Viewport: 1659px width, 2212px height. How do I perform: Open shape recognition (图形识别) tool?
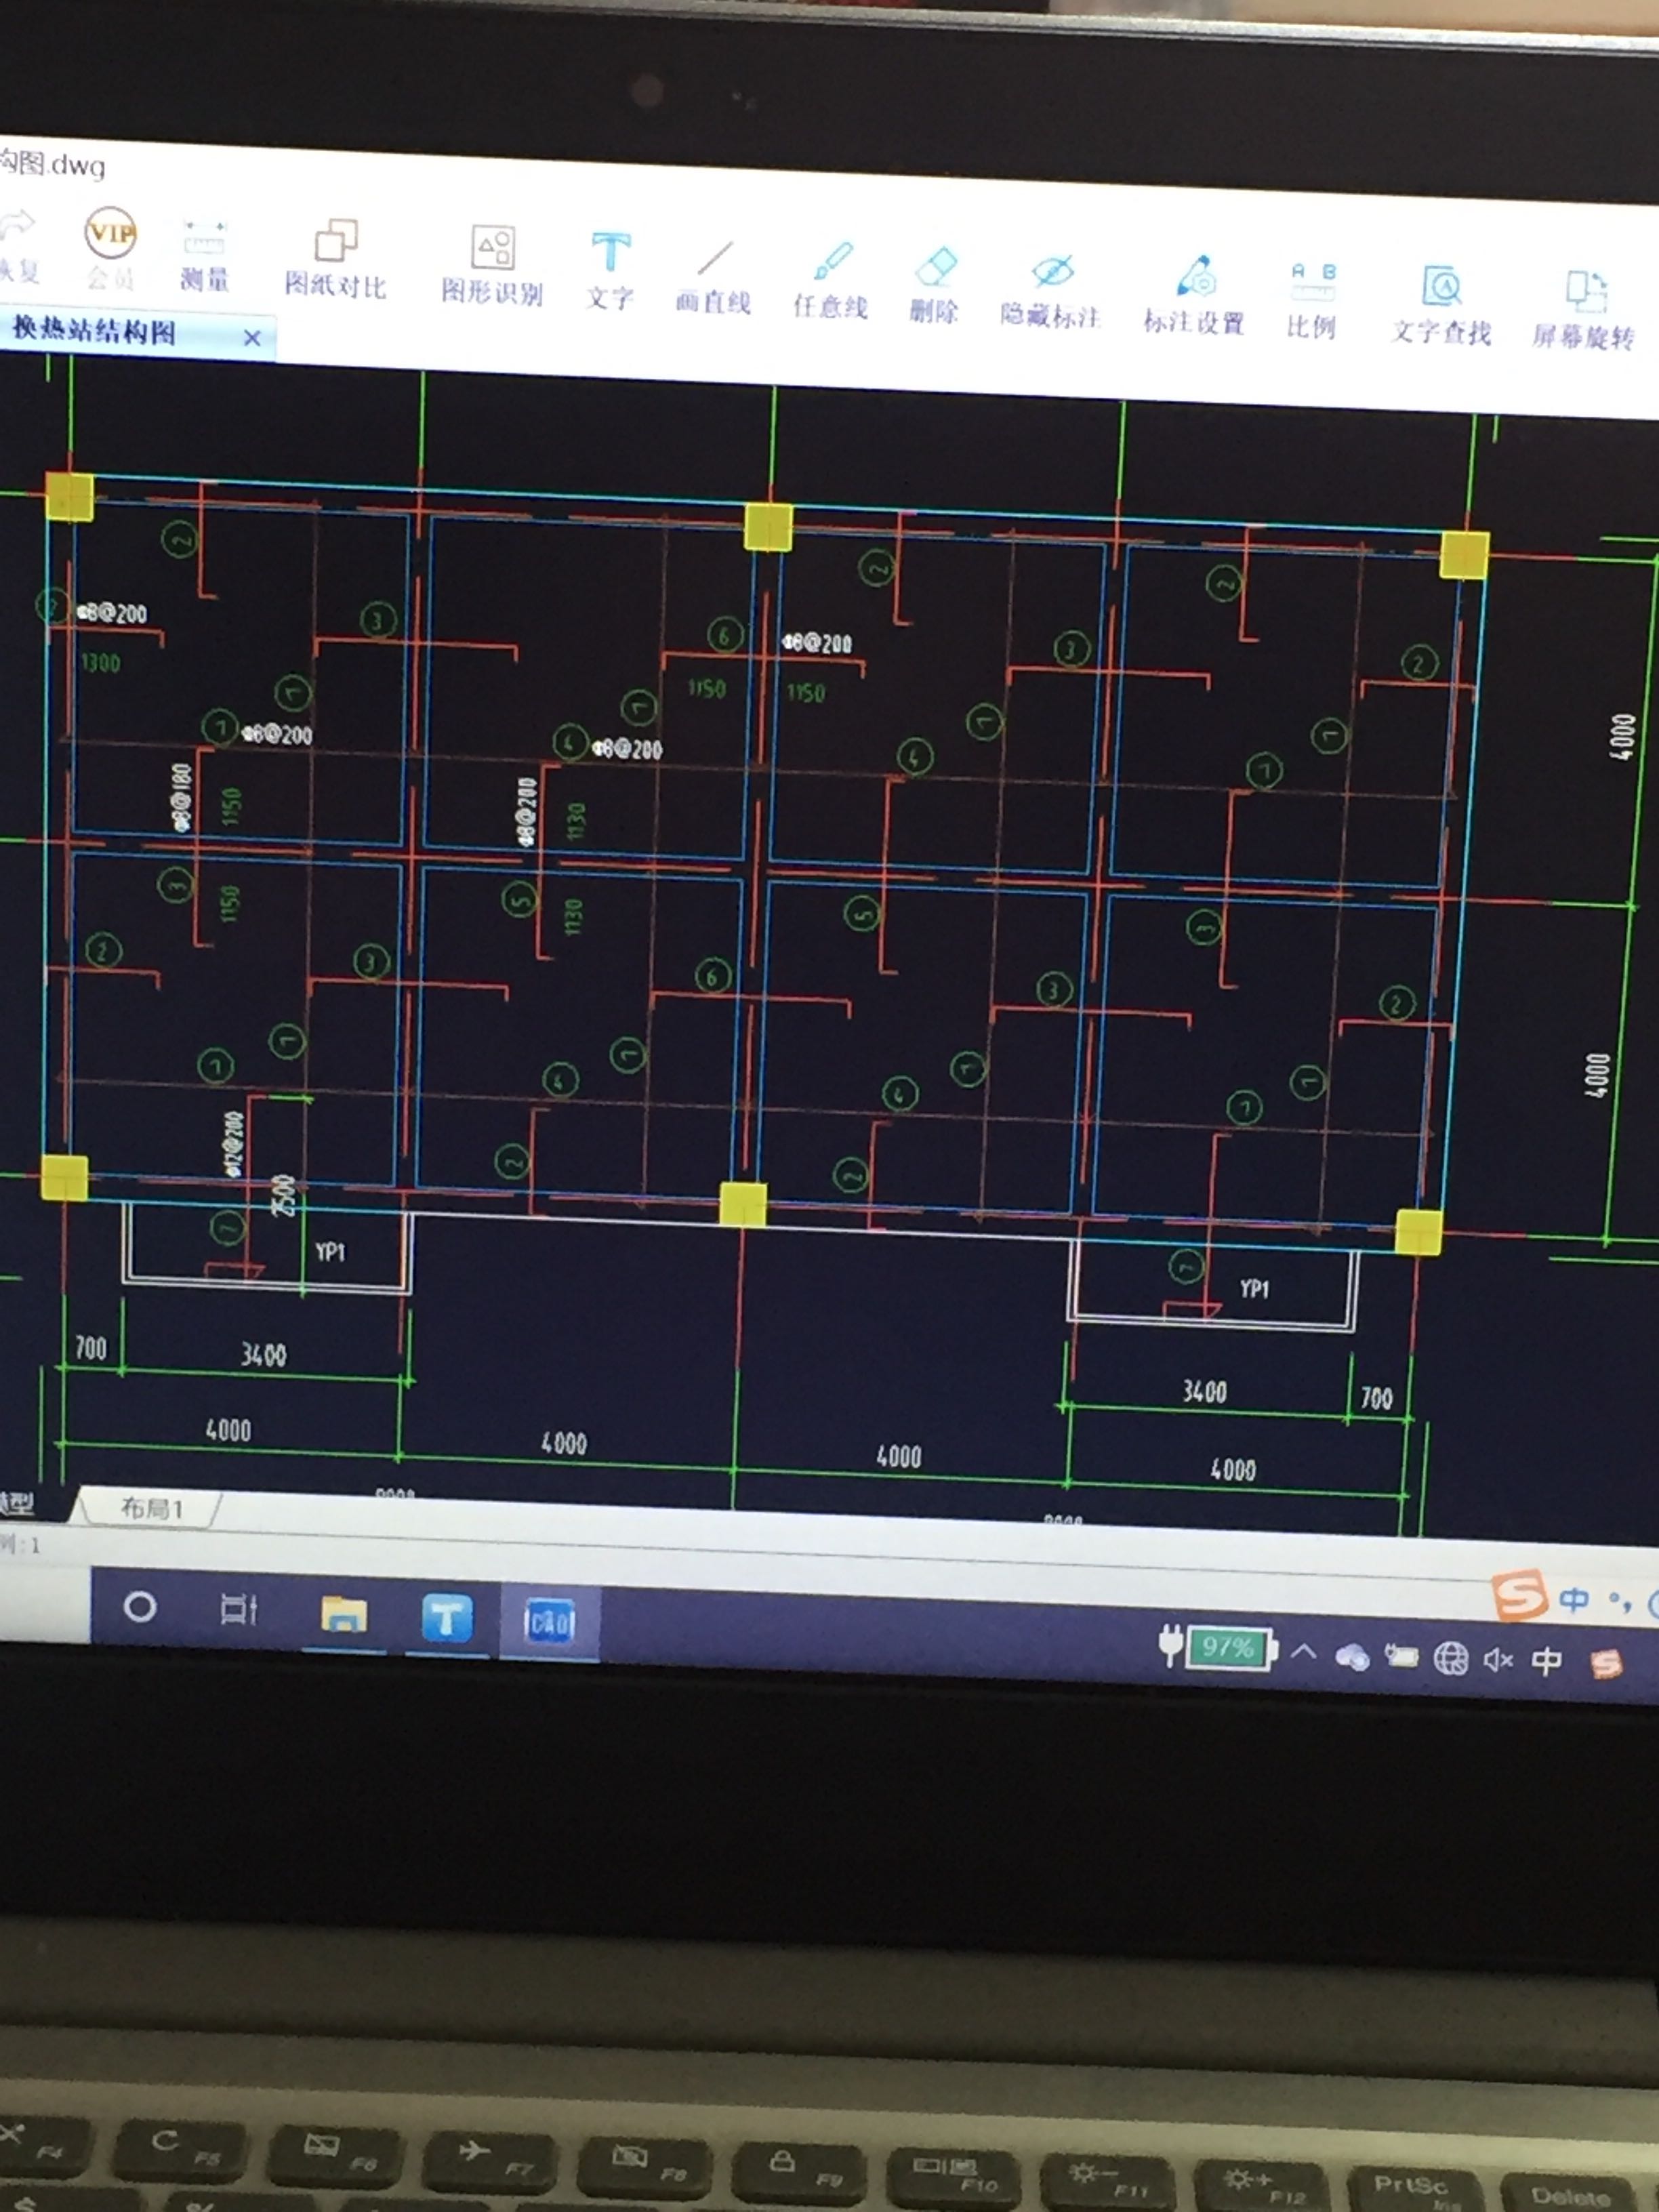(x=492, y=248)
